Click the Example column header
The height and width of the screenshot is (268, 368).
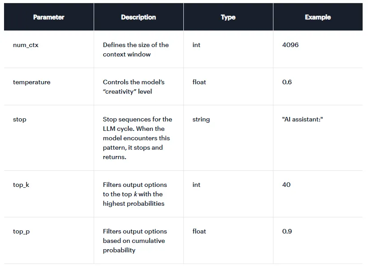pos(317,17)
